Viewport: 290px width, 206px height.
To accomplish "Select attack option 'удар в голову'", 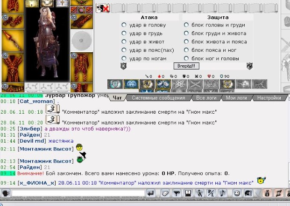I will tap(124, 25).
